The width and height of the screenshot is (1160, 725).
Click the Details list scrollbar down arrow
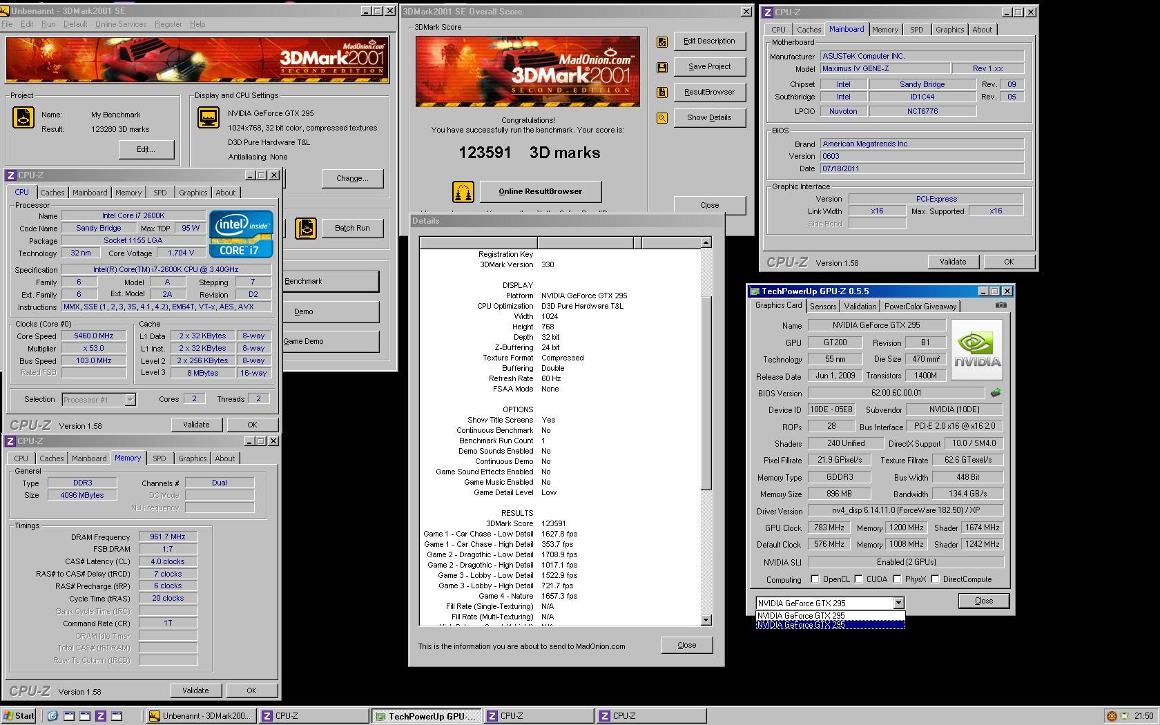pyautogui.click(x=706, y=620)
